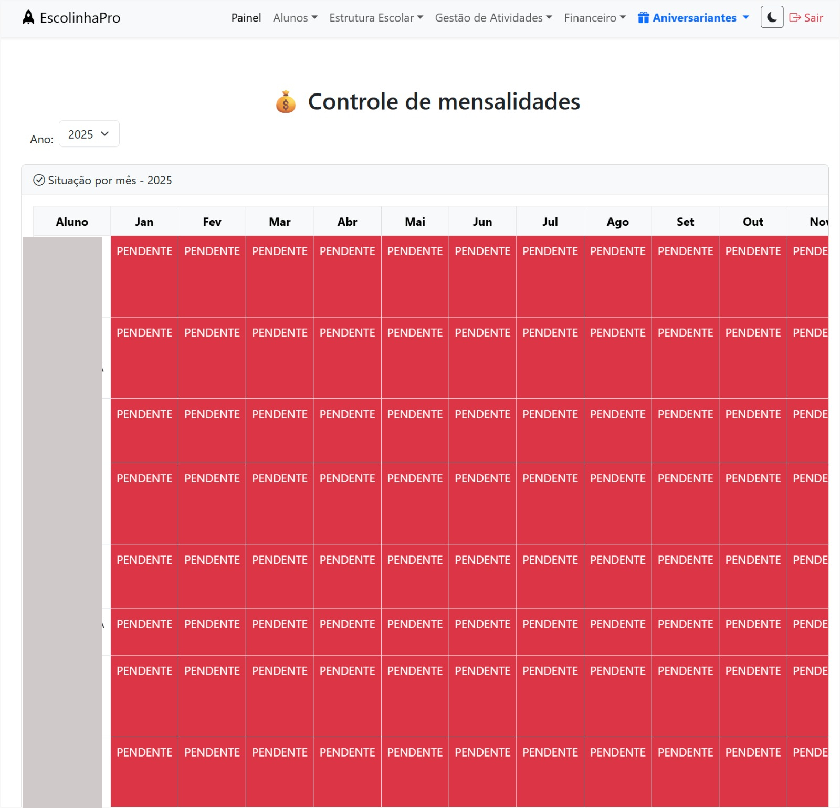Click the logout icon next to Sair
Viewport: 840px width, 808px height.
(x=793, y=17)
